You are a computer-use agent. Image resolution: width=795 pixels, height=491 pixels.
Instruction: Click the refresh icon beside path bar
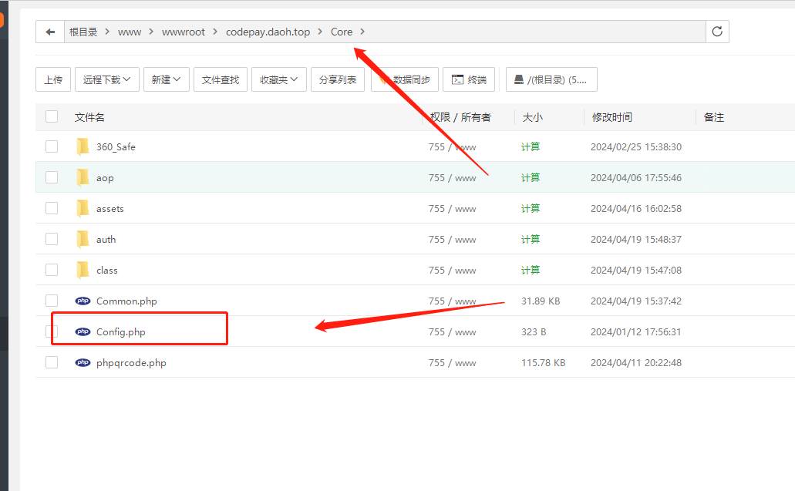point(717,32)
